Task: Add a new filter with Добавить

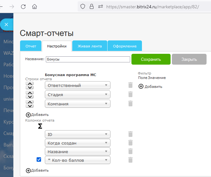Action: click(150, 86)
